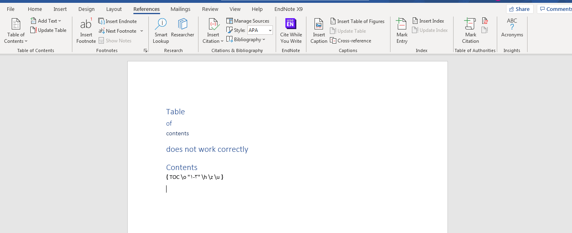Switch to the Mailings ribbon tab
572x233 pixels.
click(x=180, y=9)
